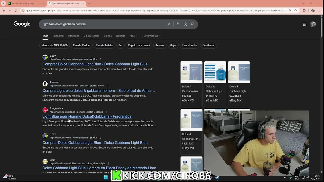Apply Eau de Parfum filter chip

82,45
